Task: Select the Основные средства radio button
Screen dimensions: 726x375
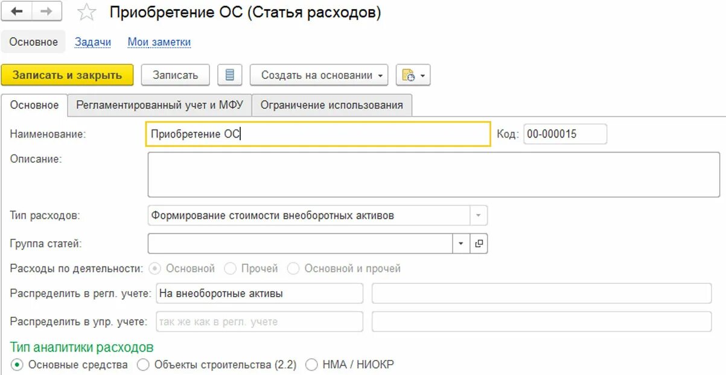Action: pyautogui.click(x=17, y=365)
